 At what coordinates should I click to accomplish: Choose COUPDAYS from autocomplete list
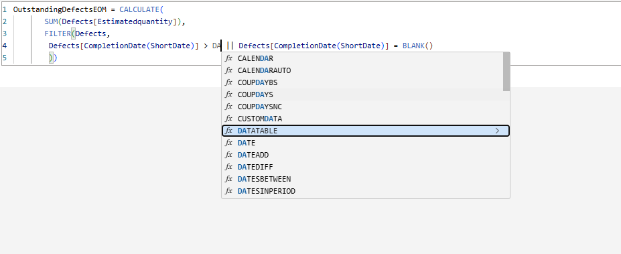point(365,94)
